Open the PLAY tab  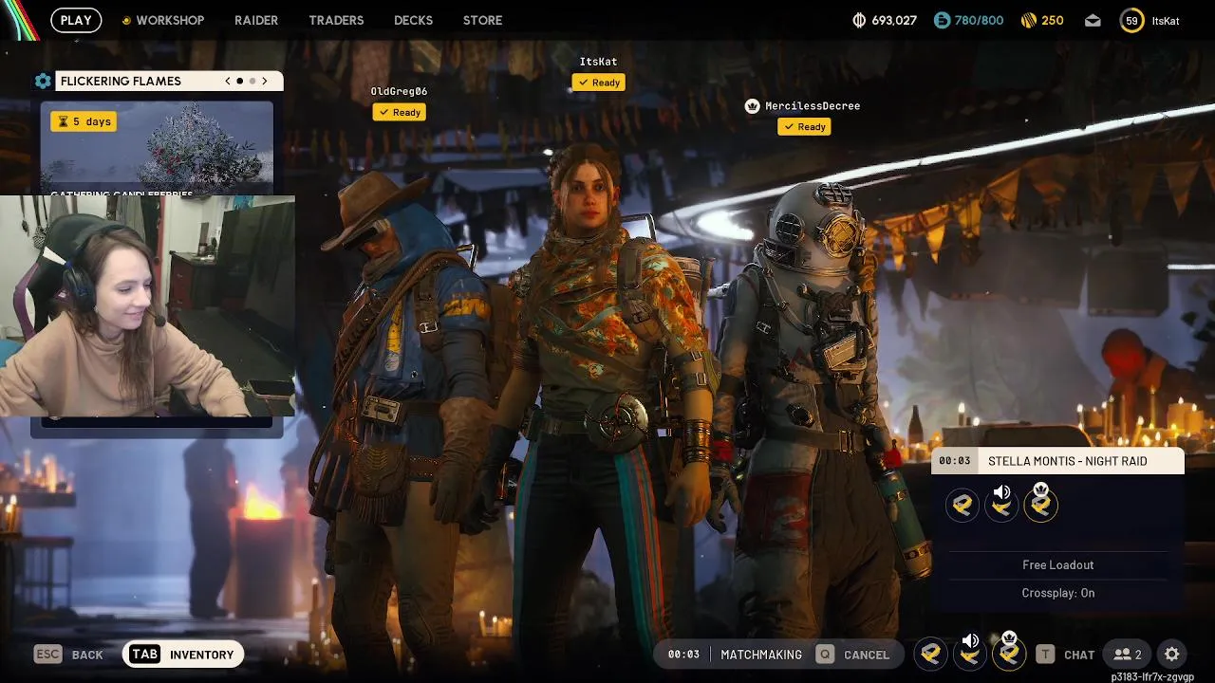76,20
